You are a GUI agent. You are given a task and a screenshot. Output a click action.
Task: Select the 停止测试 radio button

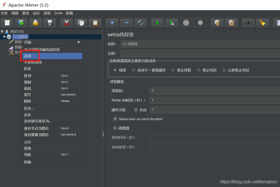point(198,70)
